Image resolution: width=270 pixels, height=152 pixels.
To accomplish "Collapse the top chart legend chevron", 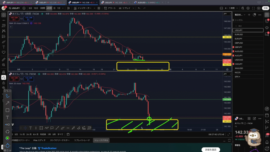I will (11, 27).
